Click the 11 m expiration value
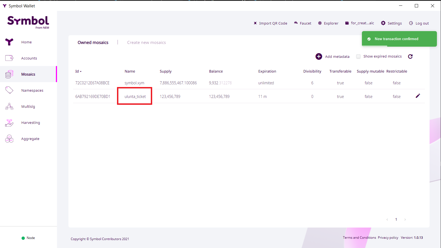441x248 pixels. [x=262, y=97]
